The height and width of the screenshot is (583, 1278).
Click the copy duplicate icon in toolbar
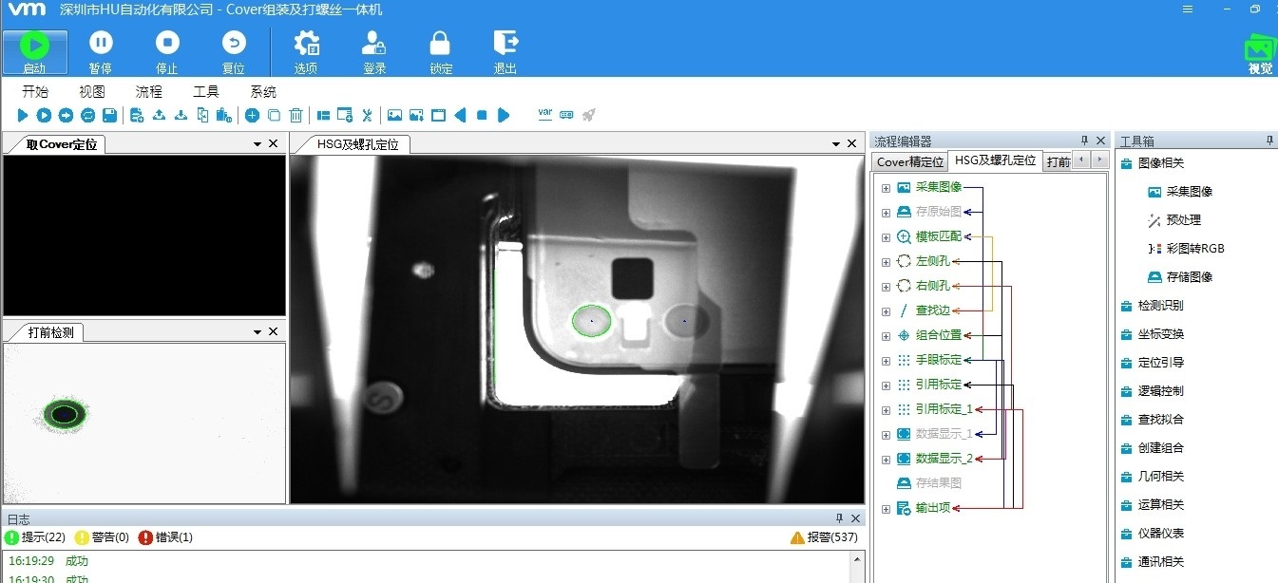point(274,116)
